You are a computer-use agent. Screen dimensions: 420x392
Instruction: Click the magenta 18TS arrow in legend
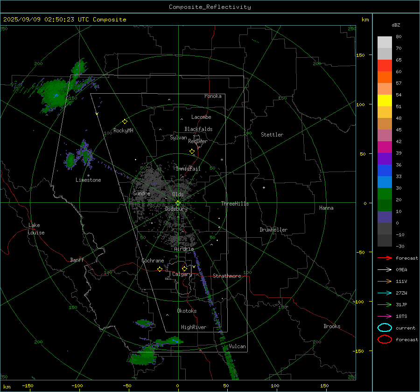coord(385,316)
